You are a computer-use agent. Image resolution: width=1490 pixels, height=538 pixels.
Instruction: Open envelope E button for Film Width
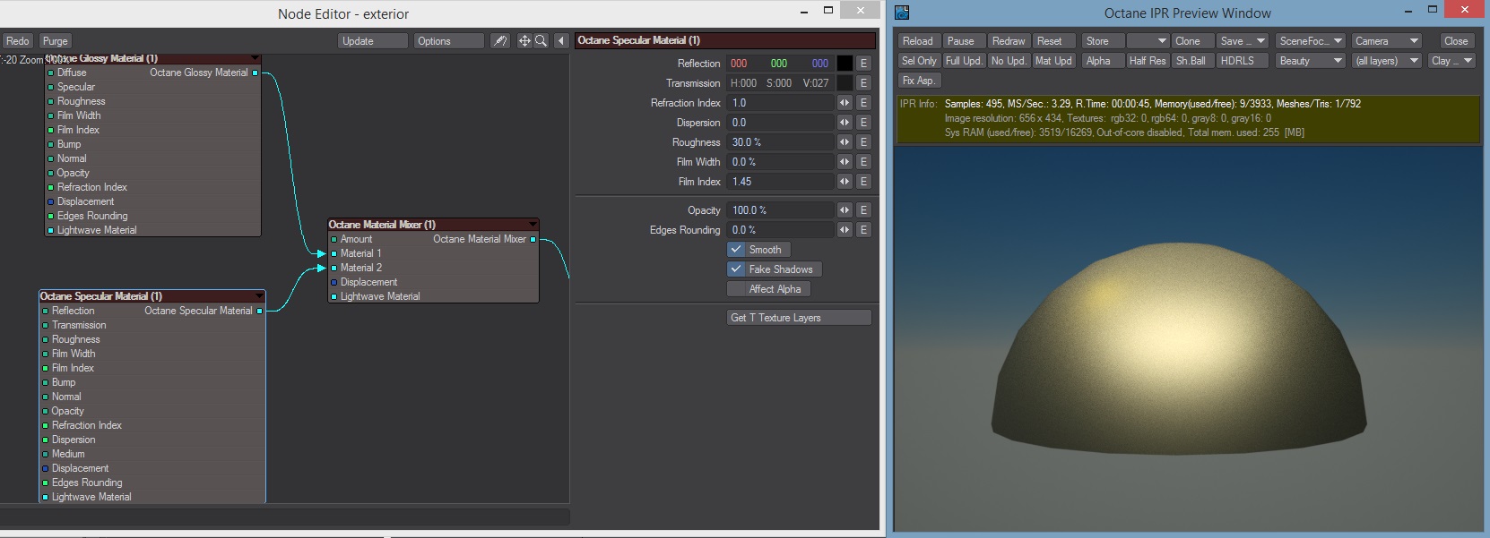point(863,162)
